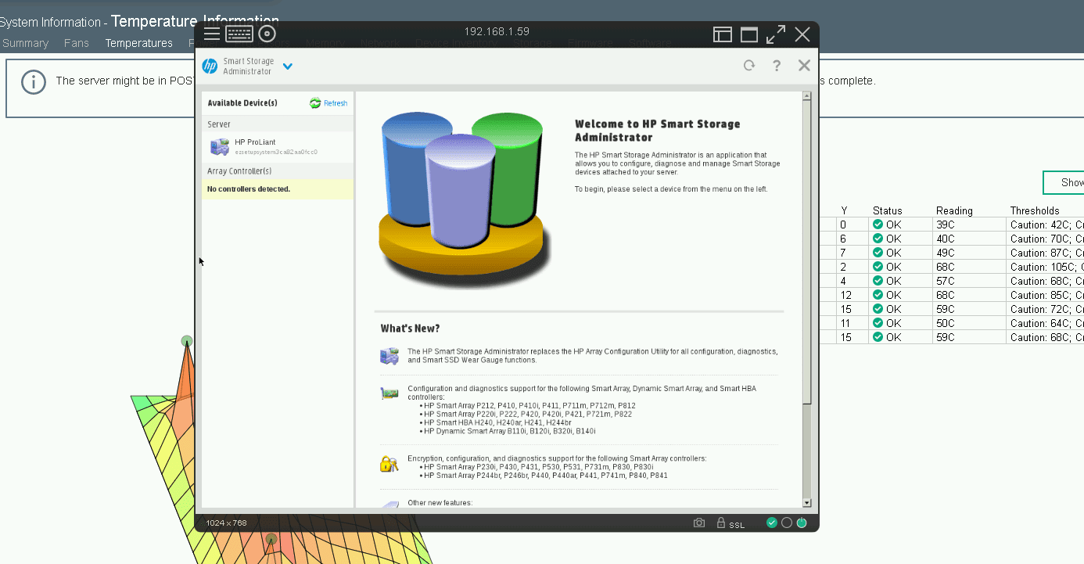Click the 40C reading cell

tap(968, 239)
